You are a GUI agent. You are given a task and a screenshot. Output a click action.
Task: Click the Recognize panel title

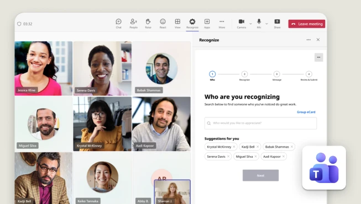point(209,40)
